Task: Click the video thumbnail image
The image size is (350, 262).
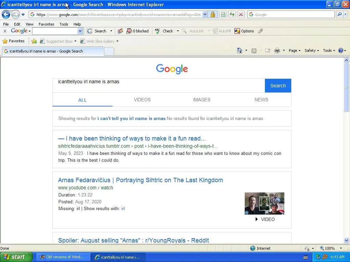Action: pyautogui.click(x=265, y=203)
